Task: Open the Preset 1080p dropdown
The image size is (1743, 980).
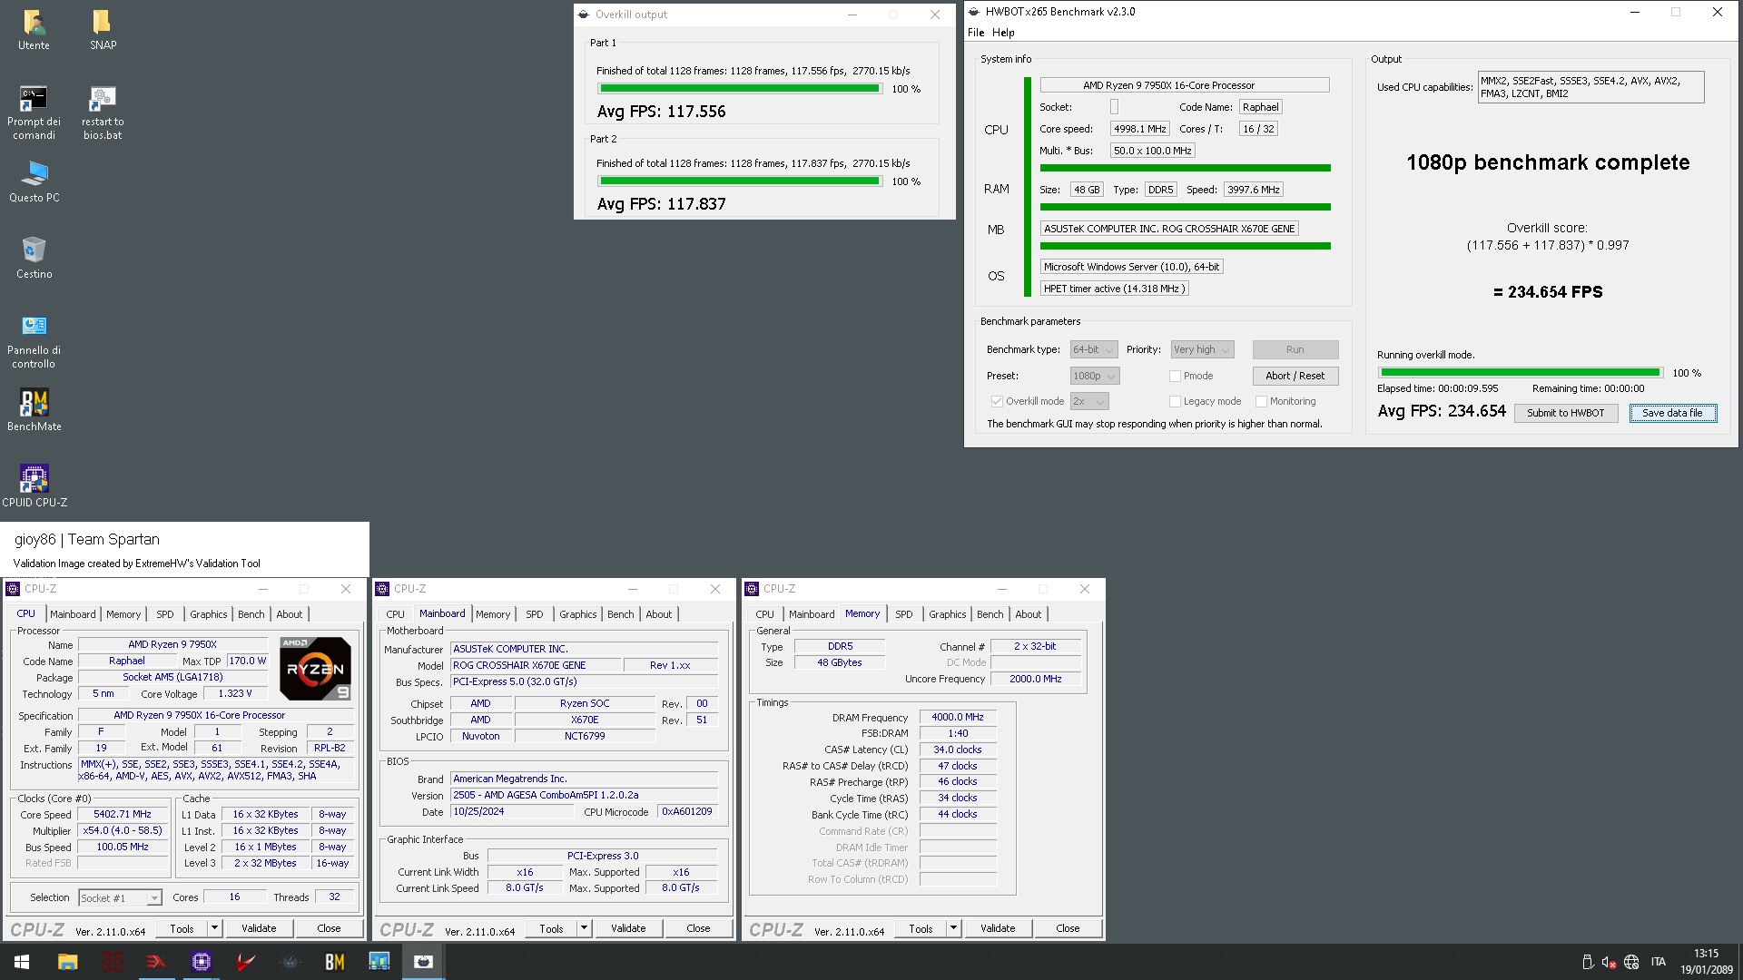Action: (x=1095, y=376)
